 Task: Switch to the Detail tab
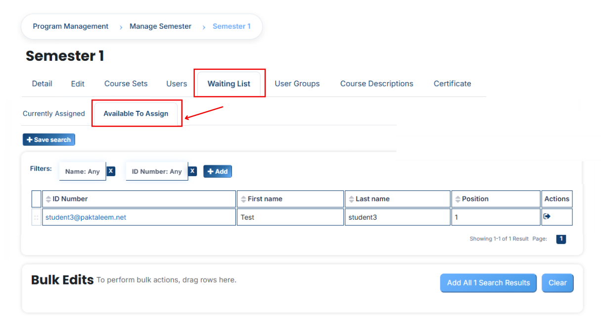tap(42, 84)
